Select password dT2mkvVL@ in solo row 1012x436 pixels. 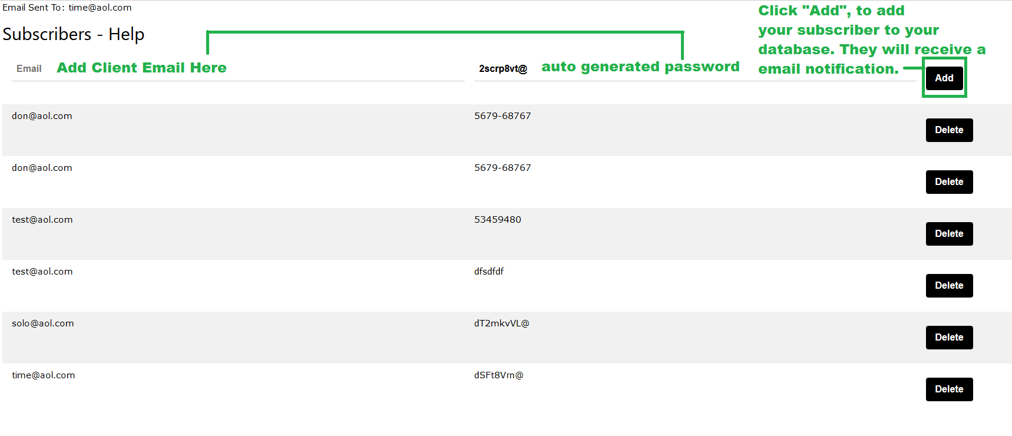[x=502, y=323]
